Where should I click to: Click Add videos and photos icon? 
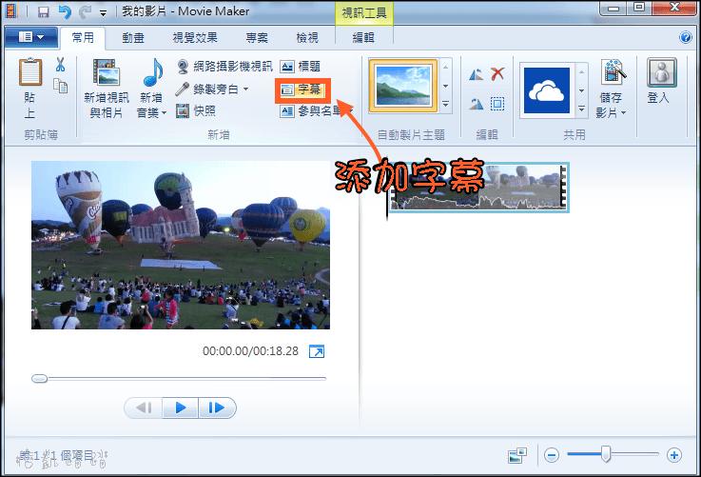(x=107, y=72)
